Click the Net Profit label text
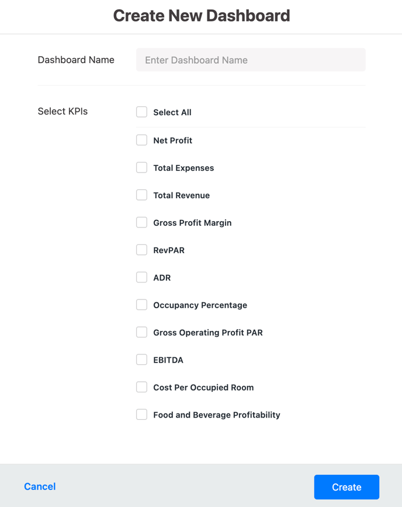402x507 pixels. point(172,140)
